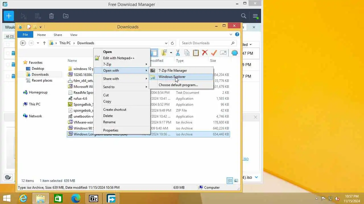Screen dimensions: 364x204
Task: Select Create shortcut in context menu
Action: click(x=122, y=110)
